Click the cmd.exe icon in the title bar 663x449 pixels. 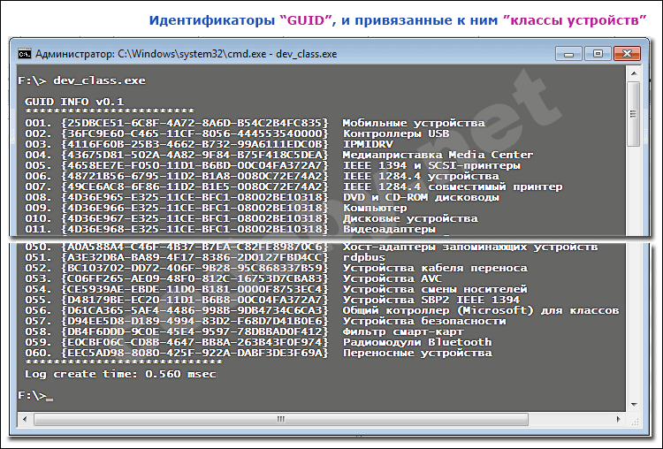[x=25, y=54]
